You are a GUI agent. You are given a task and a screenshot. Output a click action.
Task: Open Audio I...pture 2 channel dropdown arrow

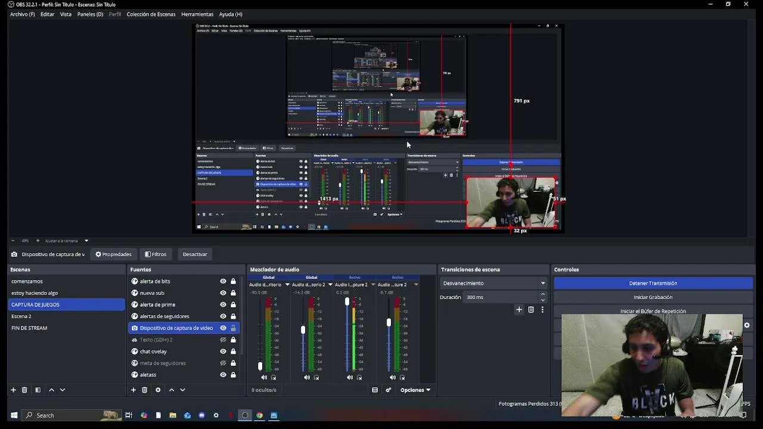pyautogui.click(x=373, y=285)
